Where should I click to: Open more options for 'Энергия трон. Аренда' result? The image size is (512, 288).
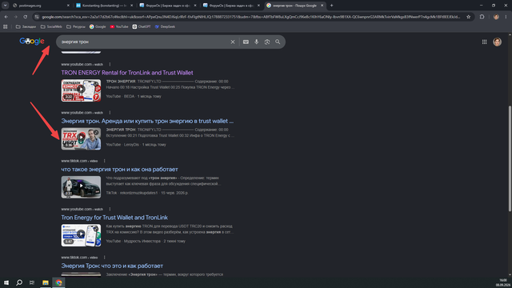pos(110,113)
